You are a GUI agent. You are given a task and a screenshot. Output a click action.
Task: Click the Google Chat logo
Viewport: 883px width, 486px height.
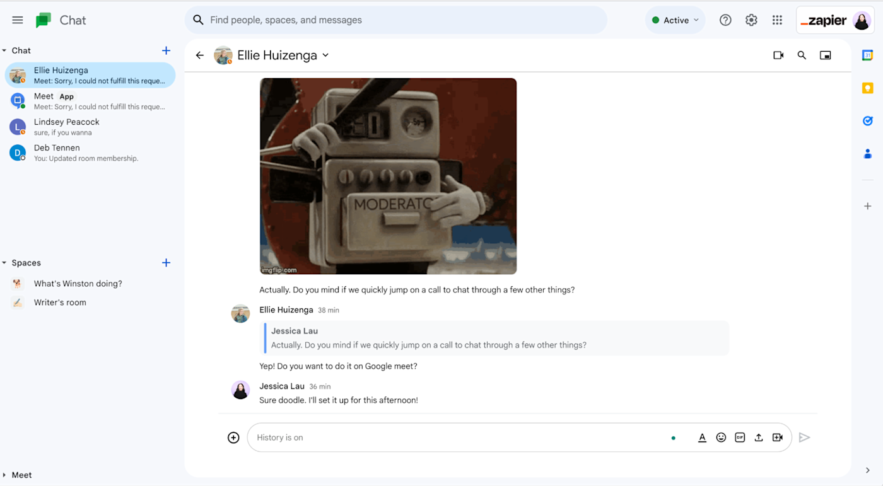click(44, 20)
